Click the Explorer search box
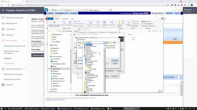The height and width of the screenshot is (110, 197). click(x=156, y=31)
